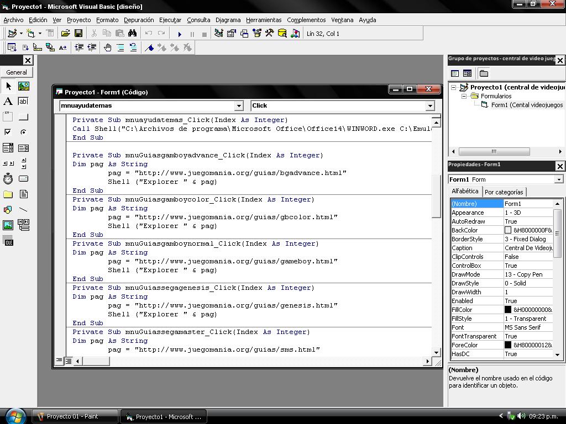Open the Object Browser toolbar icon
This screenshot has height=424, width=566.
(257, 34)
